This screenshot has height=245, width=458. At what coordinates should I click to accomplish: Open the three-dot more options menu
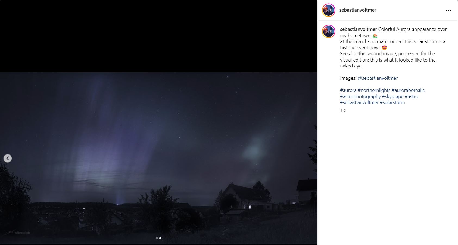coord(448,10)
